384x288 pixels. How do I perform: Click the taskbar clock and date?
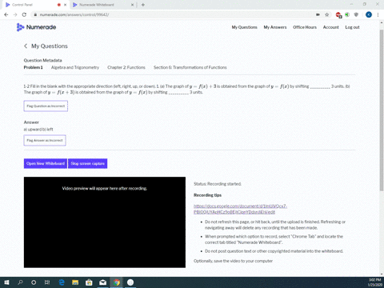click(x=374, y=282)
